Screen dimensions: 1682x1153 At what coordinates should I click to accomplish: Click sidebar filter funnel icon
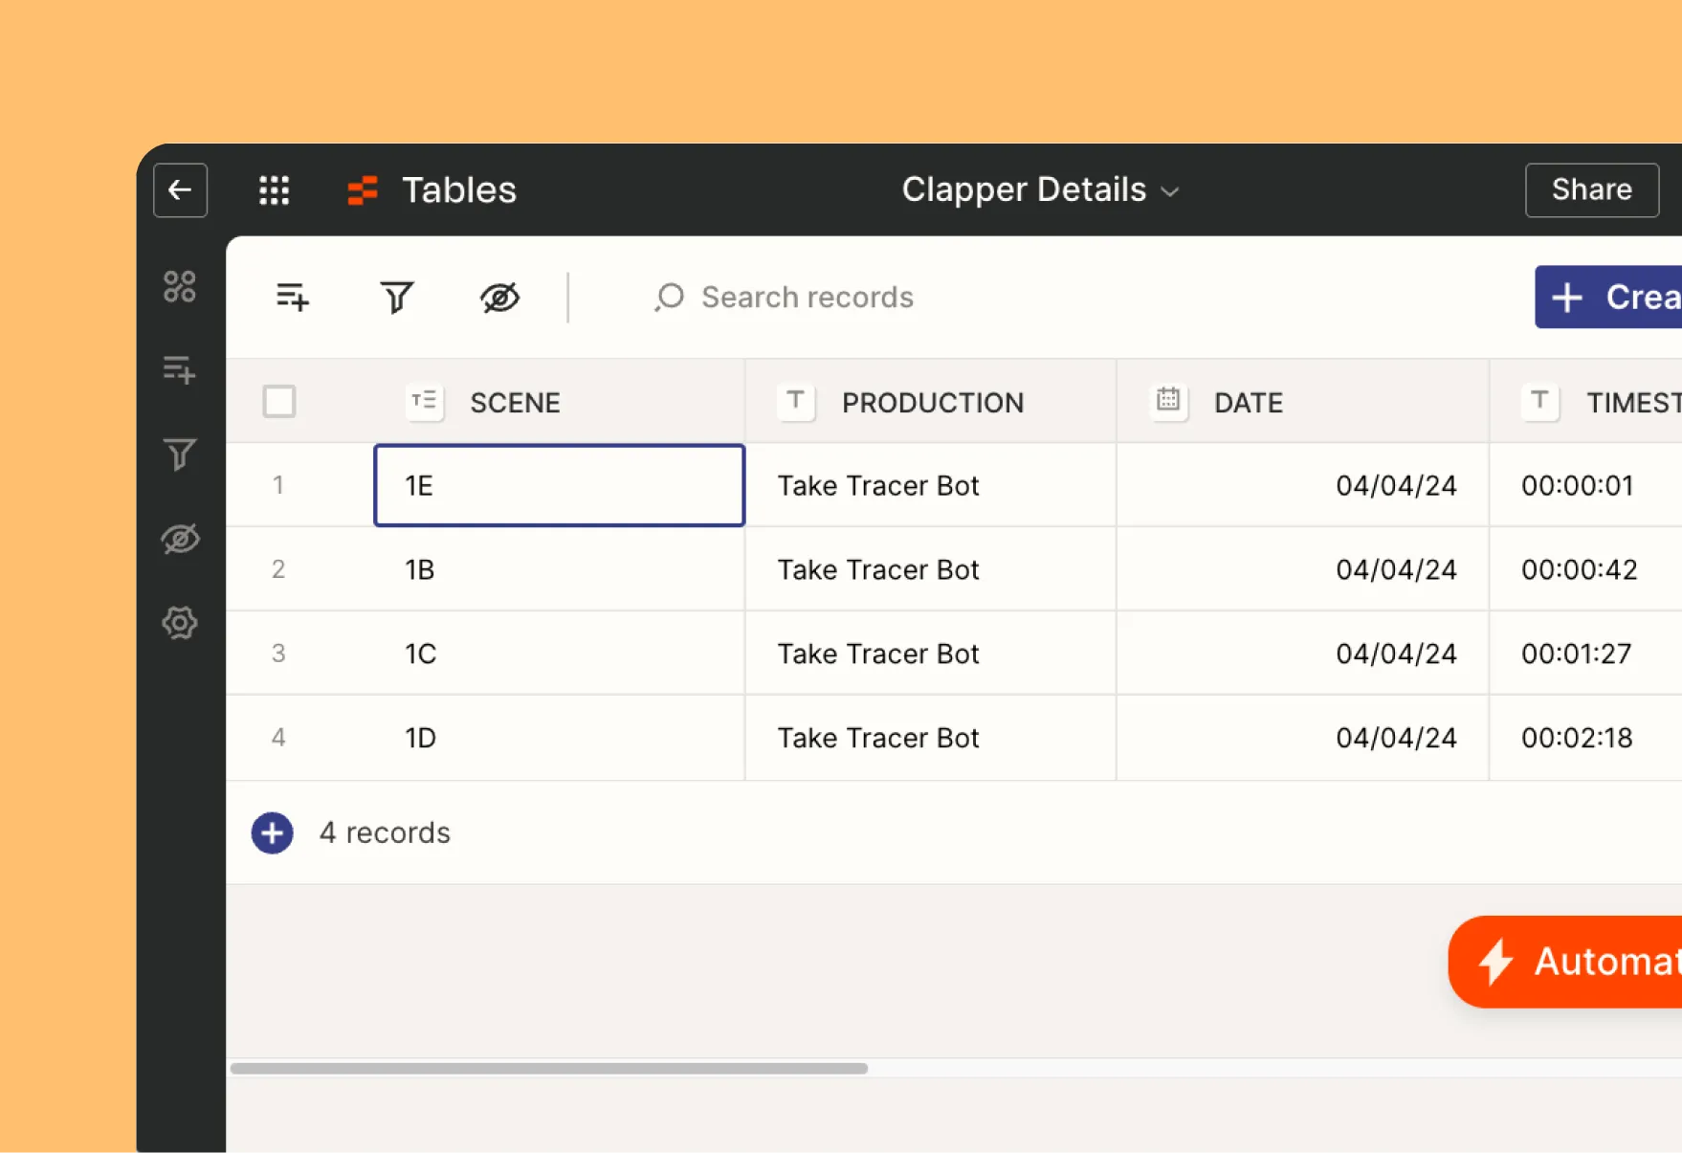(180, 455)
